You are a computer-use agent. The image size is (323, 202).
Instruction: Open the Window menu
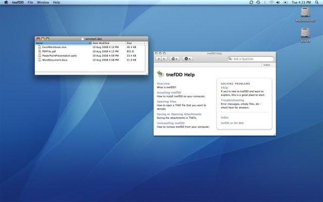point(43,3)
